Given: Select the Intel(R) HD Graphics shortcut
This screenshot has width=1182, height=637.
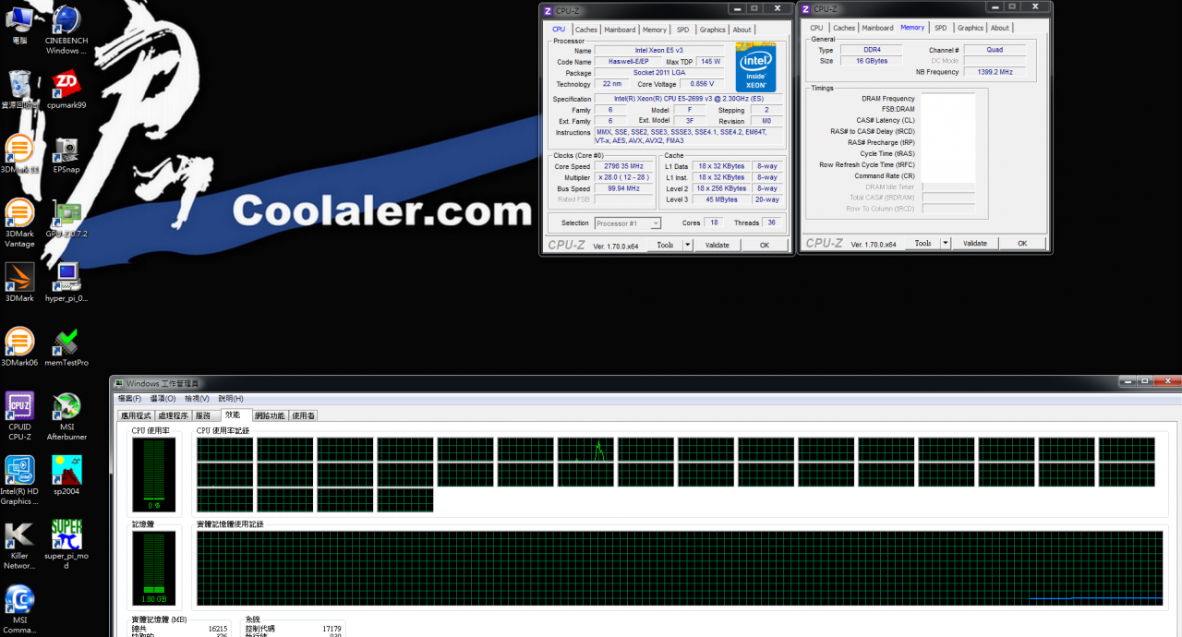Looking at the screenshot, I should 19,481.
